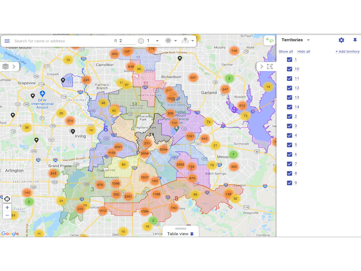Screen dimensions: 361x271
Task: Select the radius circle drawing tool
Action: click(x=141, y=41)
